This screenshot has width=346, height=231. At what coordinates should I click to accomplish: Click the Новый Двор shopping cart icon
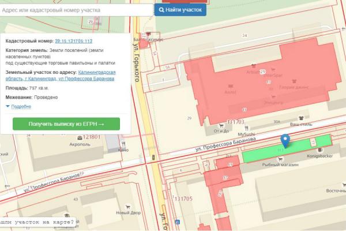tap(129, 206)
